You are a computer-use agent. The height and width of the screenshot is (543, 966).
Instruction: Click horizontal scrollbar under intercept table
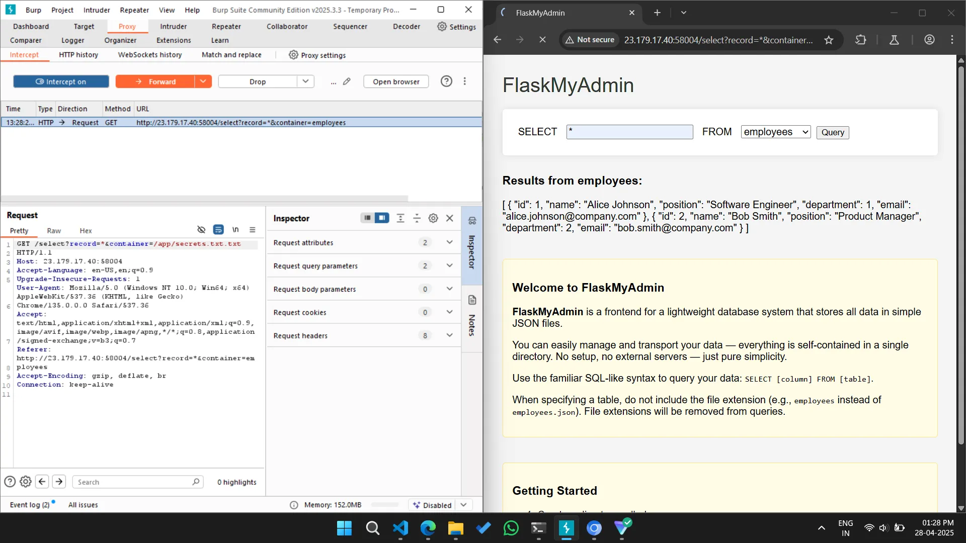(204, 198)
